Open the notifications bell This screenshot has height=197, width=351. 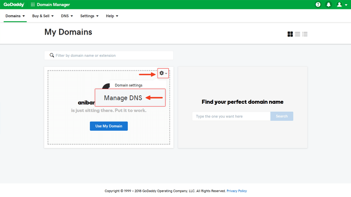[x=328, y=4]
